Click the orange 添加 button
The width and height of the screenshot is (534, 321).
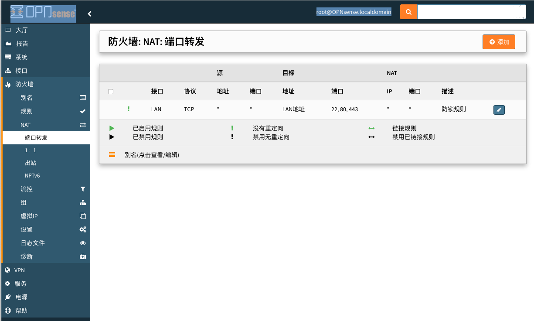tap(499, 42)
